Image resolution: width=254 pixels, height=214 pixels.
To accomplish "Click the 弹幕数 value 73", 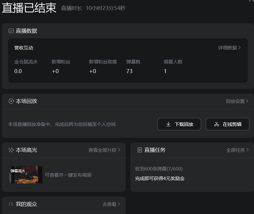I will tap(129, 71).
